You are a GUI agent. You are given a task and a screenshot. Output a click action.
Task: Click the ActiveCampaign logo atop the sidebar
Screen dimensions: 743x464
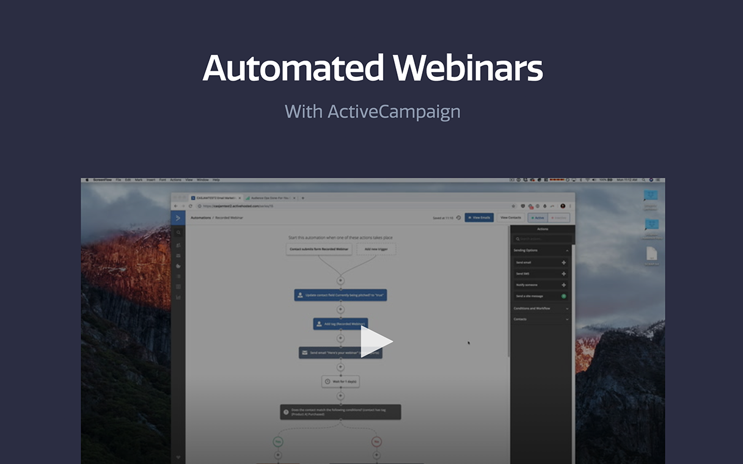coord(178,217)
